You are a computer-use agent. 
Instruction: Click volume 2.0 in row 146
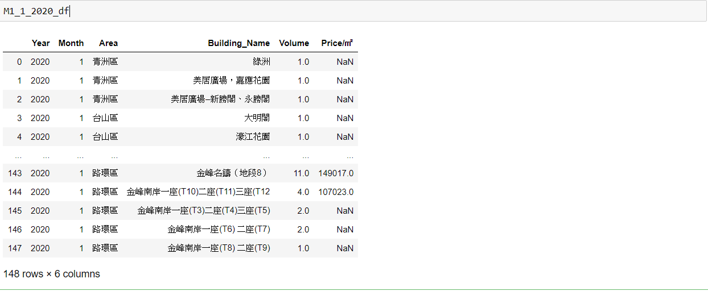(x=303, y=230)
